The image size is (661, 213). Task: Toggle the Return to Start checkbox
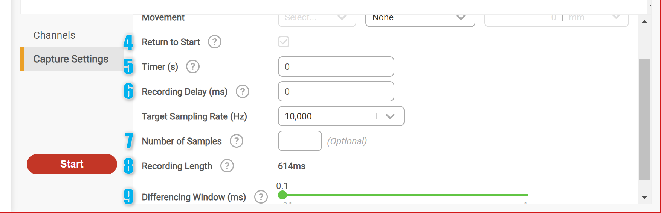tap(284, 42)
